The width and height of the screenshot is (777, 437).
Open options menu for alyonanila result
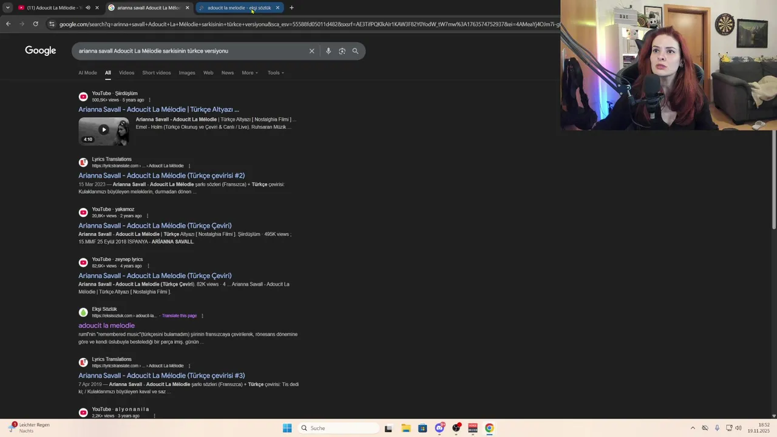(x=154, y=416)
